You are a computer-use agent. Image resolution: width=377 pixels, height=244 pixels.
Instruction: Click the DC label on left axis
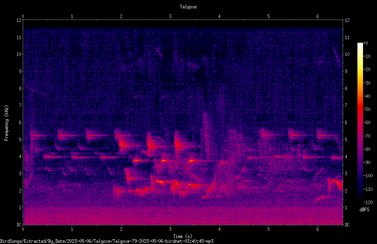(19, 225)
